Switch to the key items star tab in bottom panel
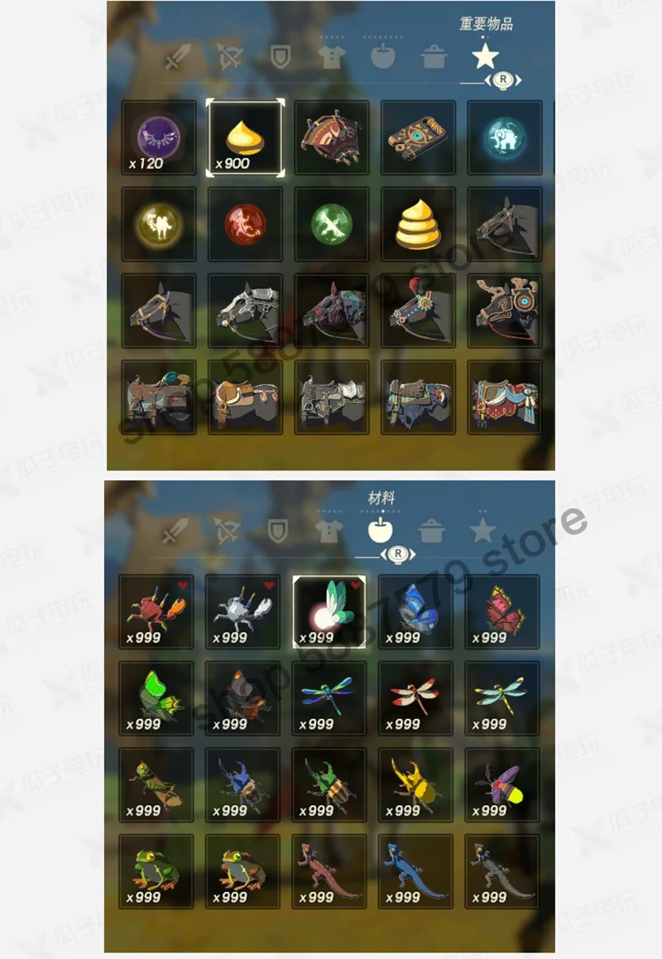662x959 pixels. click(x=482, y=530)
